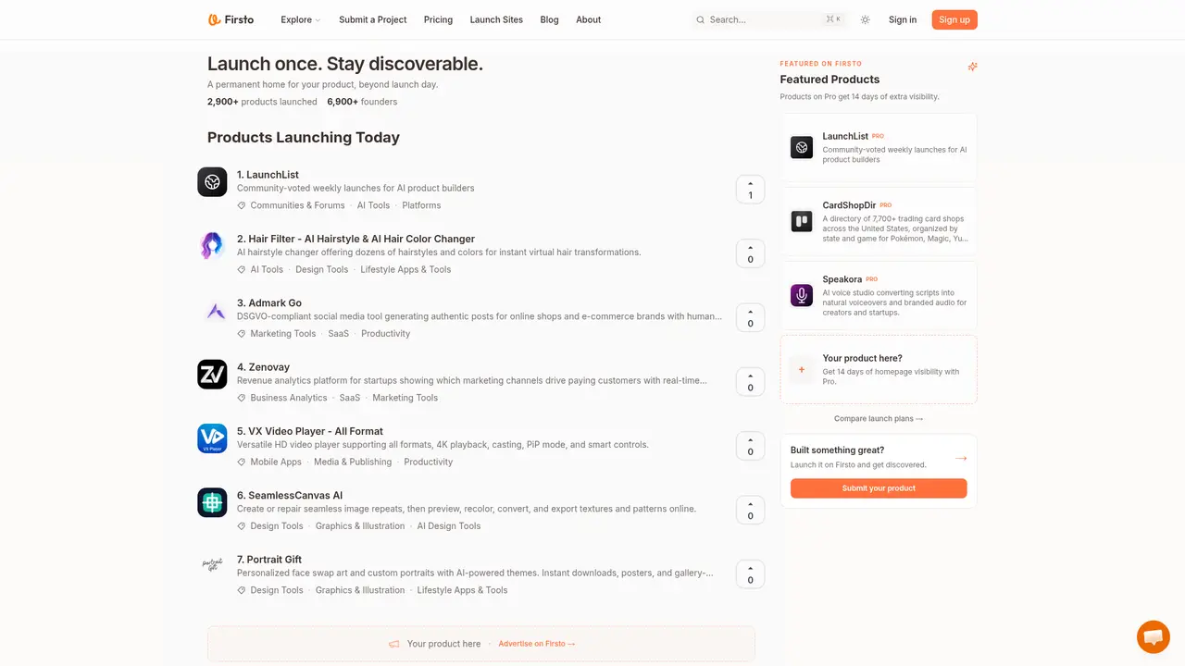Click Sign in link
Screen dimensions: 1185x666
[903, 19]
